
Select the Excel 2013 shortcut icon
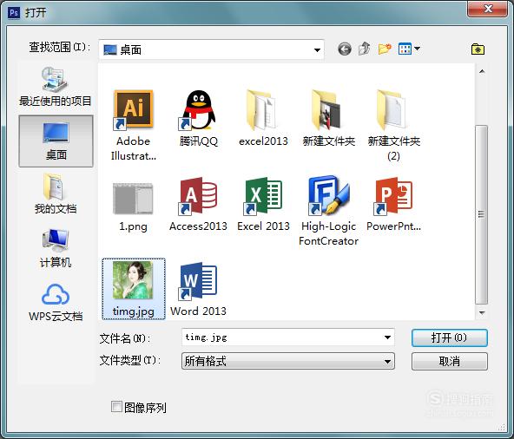(x=263, y=196)
